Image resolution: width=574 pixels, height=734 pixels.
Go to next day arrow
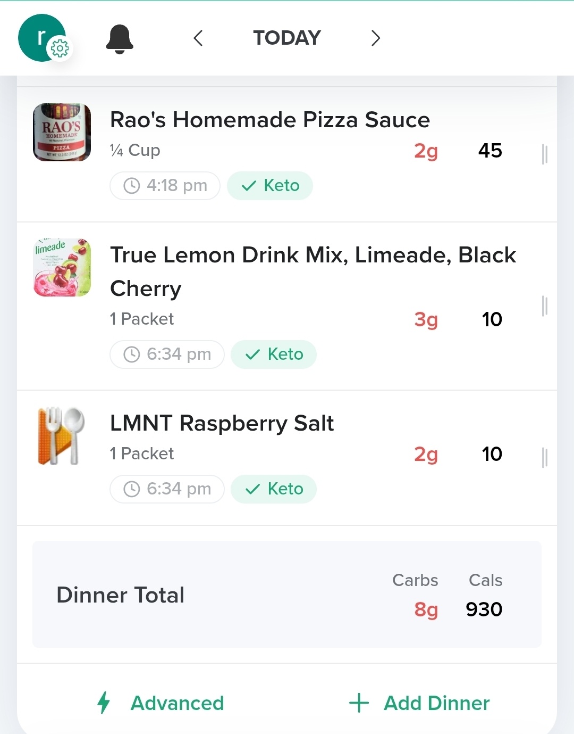pos(376,38)
